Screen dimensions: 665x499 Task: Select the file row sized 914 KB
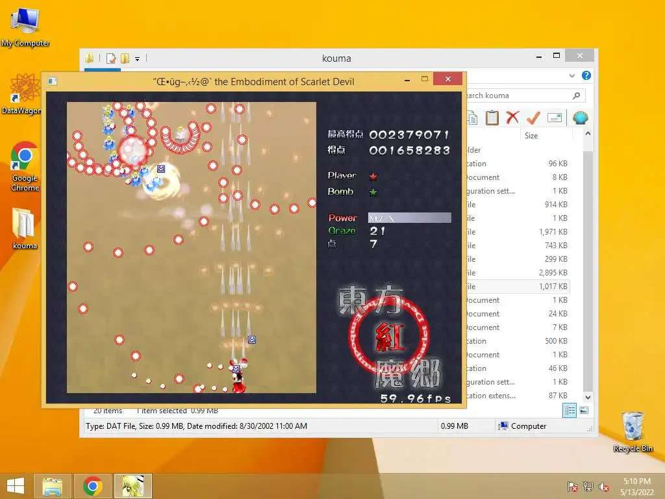(x=518, y=205)
